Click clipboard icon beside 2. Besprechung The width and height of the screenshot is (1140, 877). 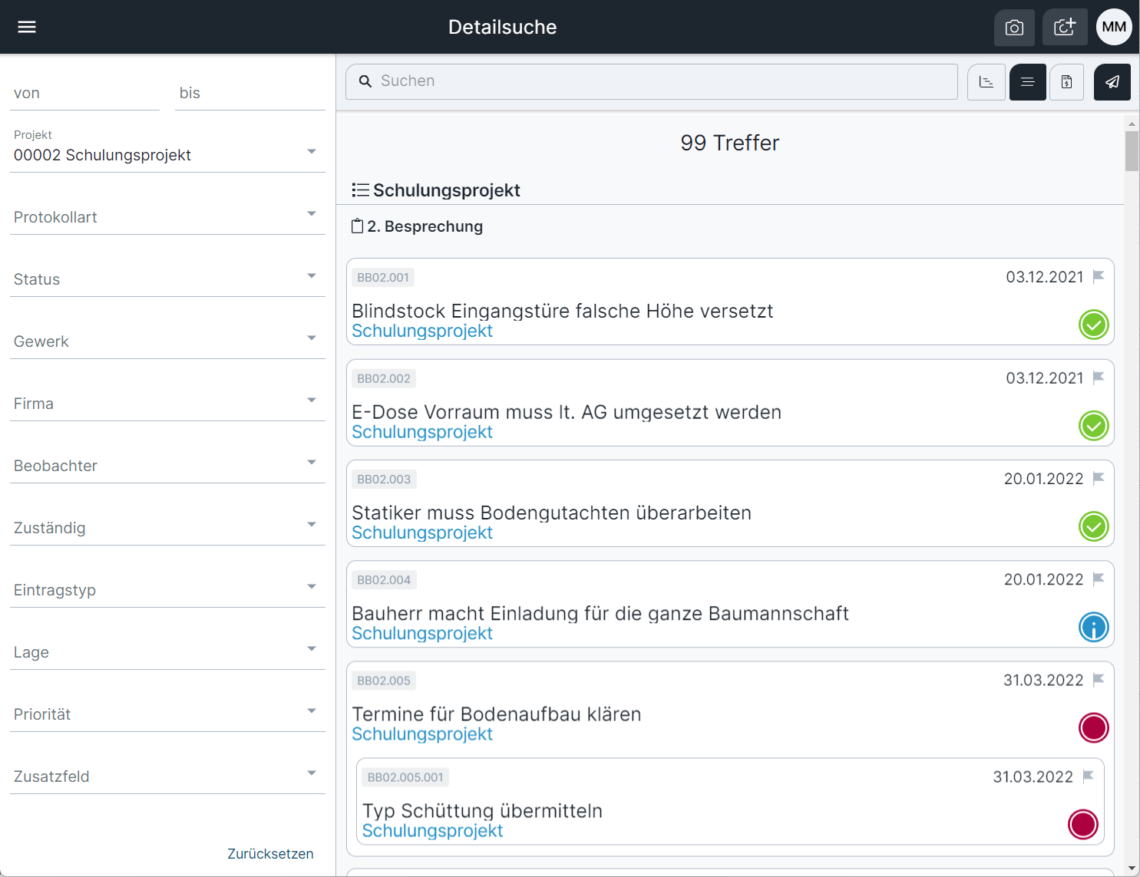(357, 226)
